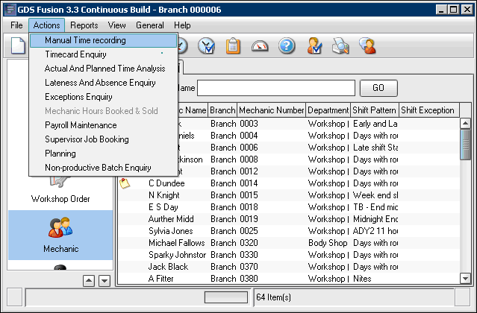Open help via blue question mark icon
The width and height of the screenshot is (477, 313).
(287, 46)
